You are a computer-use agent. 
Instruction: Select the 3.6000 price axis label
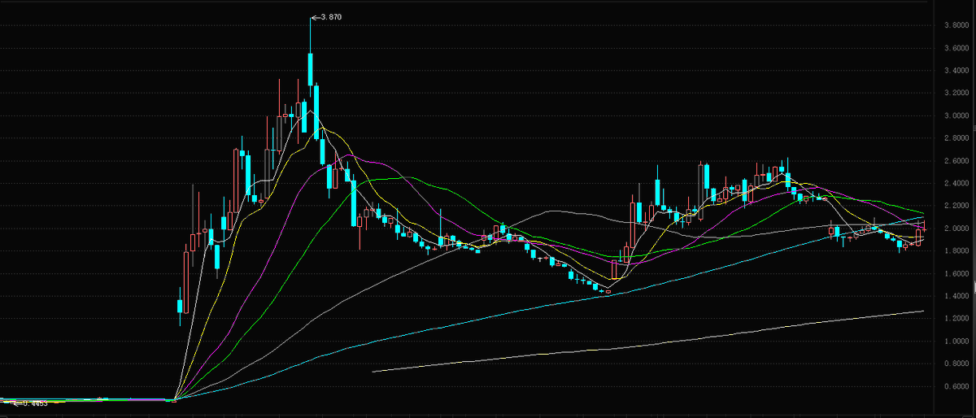pos(956,48)
